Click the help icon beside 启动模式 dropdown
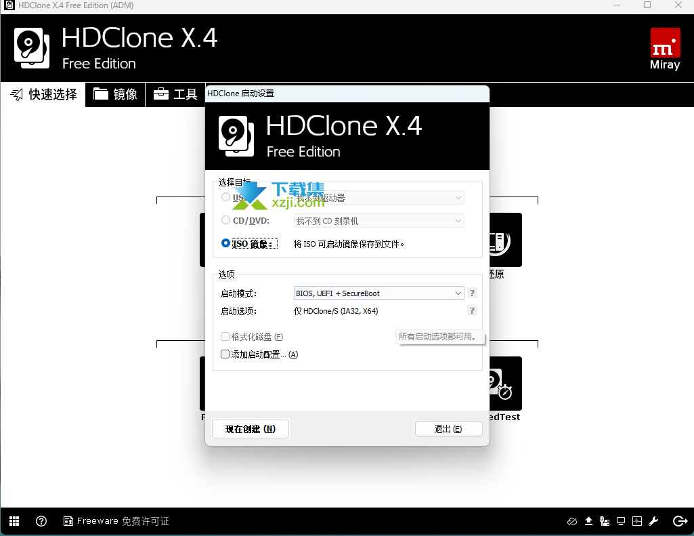The image size is (694, 536). 472,293
